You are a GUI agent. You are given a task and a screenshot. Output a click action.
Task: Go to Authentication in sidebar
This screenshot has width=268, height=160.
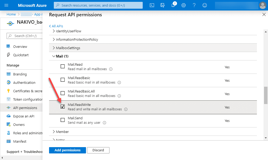[x=24, y=82]
